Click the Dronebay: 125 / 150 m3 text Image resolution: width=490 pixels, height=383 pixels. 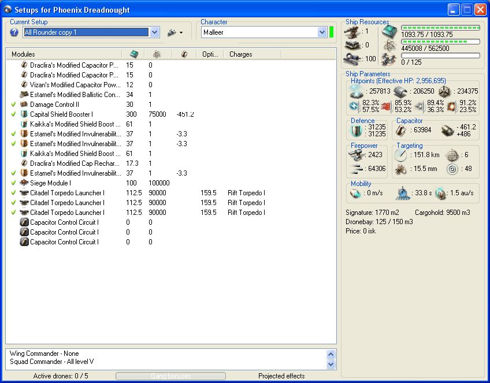[379, 222]
